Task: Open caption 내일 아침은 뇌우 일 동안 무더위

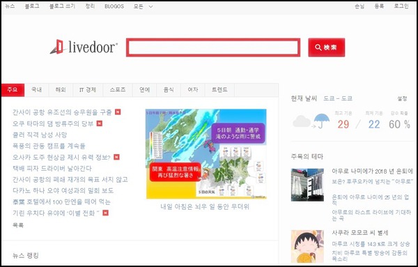Action: pos(205,207)
